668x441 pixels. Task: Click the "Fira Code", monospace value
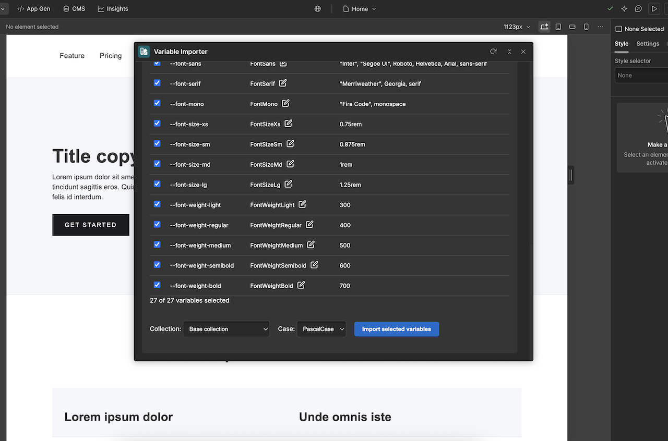373,104
